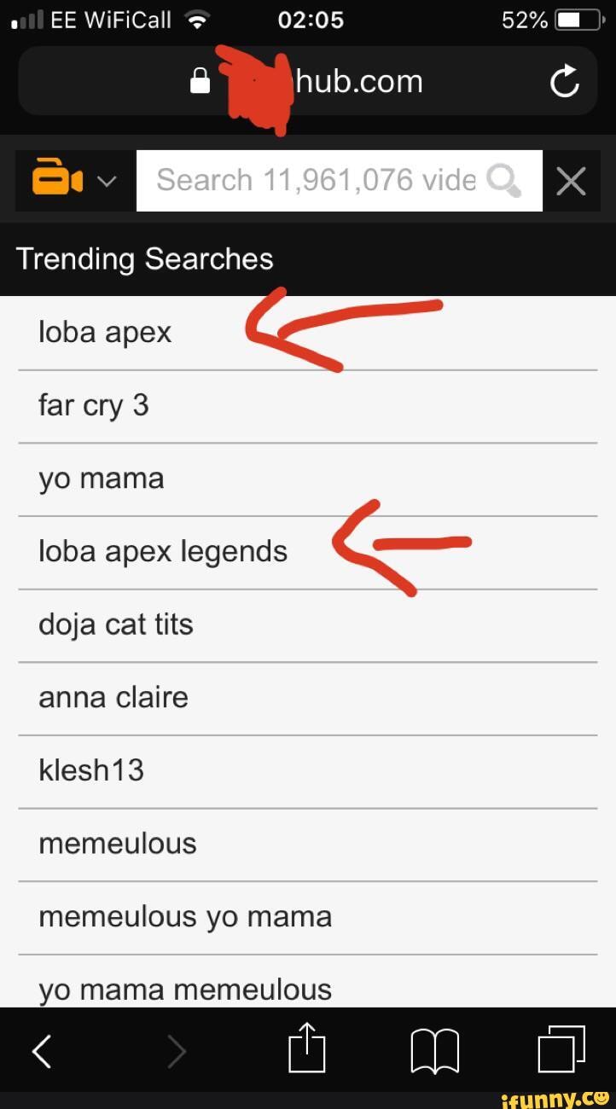Open the Safari share sheet icon

(x=306, y=1047)
